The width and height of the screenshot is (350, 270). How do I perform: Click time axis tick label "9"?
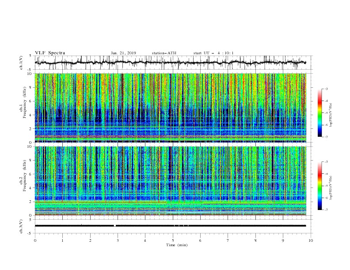pyautogui.click(x=283, y=240)
